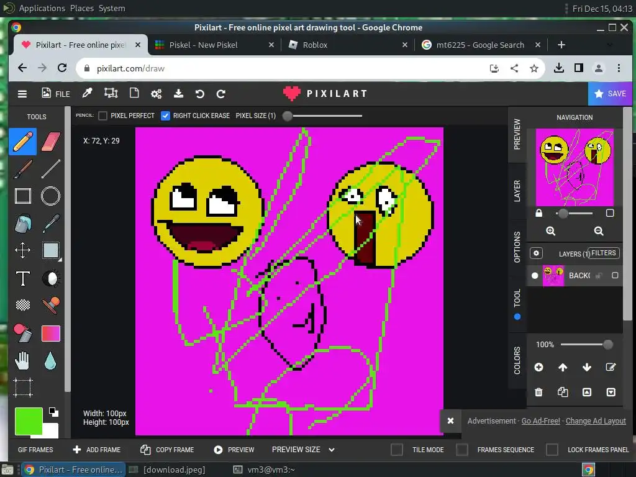Click the download drawing icon in Pixilart toolbar
Screen dimensions: 636x477
pos(178,94)
